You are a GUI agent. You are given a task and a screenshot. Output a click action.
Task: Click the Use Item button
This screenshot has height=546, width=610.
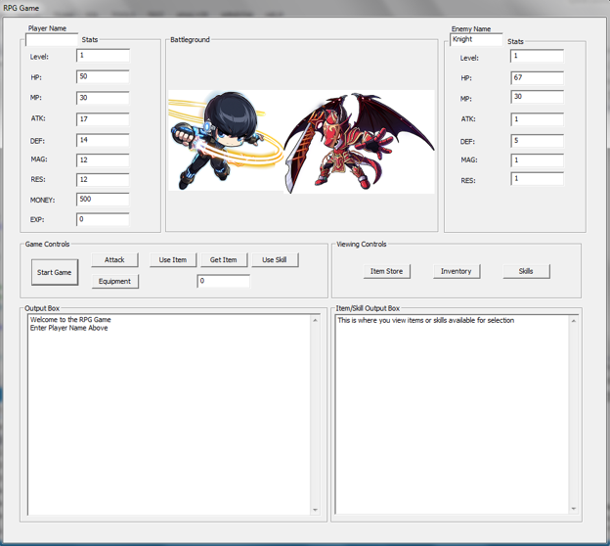[x=173, y=259]
